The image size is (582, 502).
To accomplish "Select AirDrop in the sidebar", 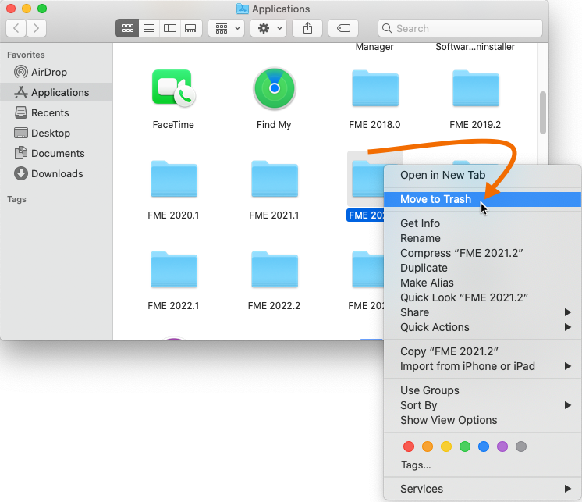I will 56,72.
